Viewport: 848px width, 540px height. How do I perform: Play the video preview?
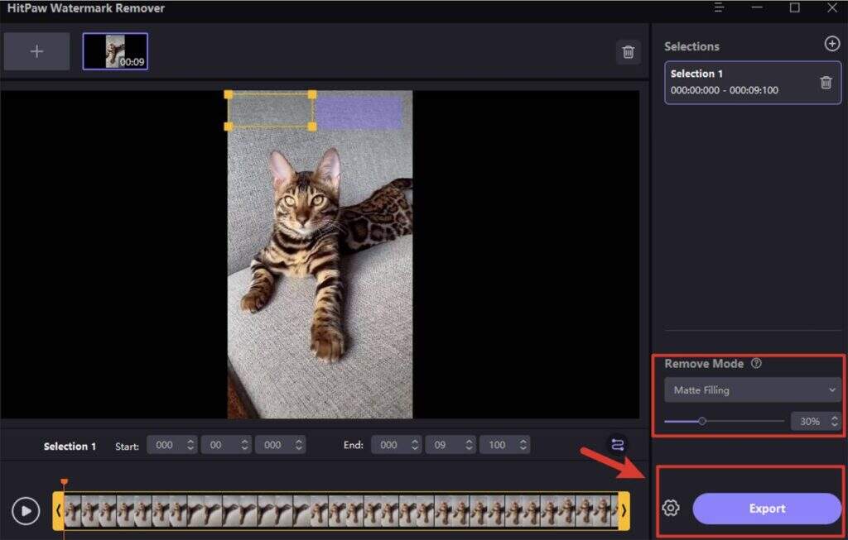point(26,511)
